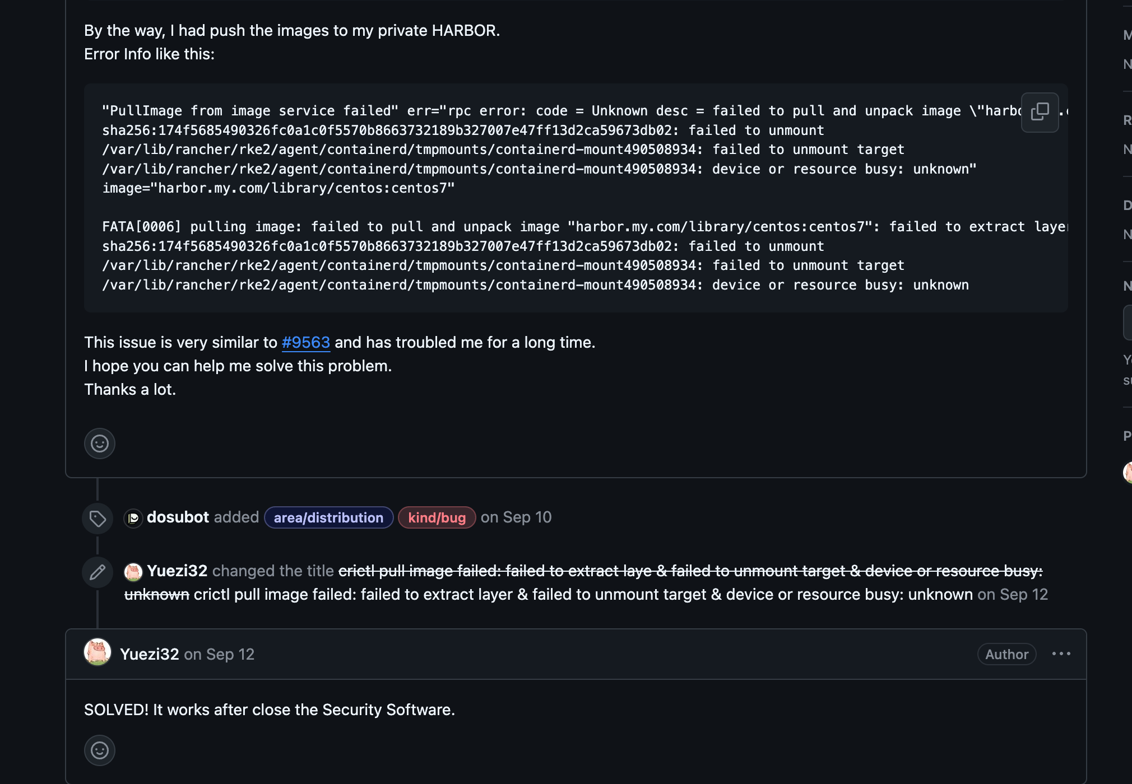Add emoji reaction to the SOLVED comment

pyautogui.click(x=100, y=750)
